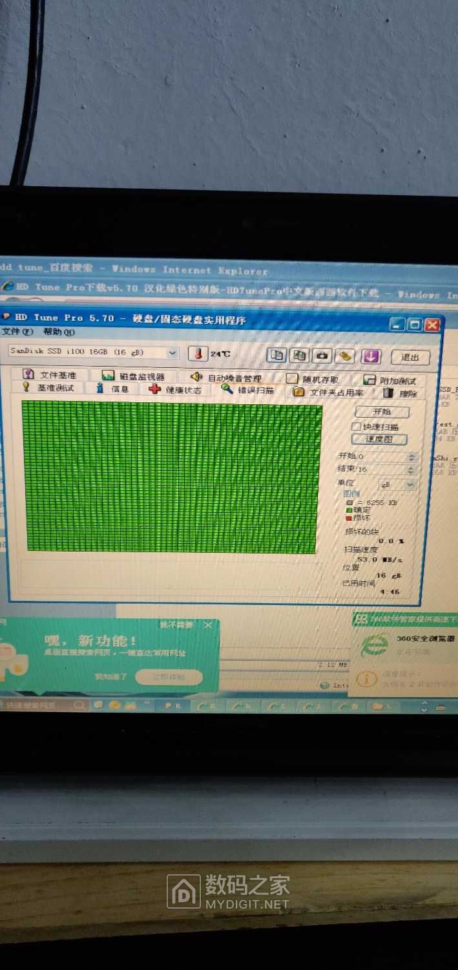Screen dimensions: 458x970
Task: Click 我知道了 in the green popup
Action: 112,676
